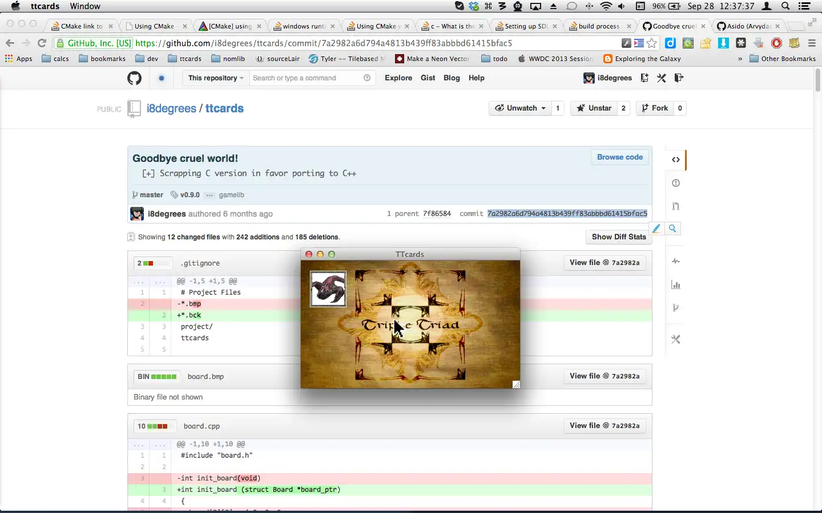
Task: Open the Code view icon in repository sidebar
Action: point(676,160)
